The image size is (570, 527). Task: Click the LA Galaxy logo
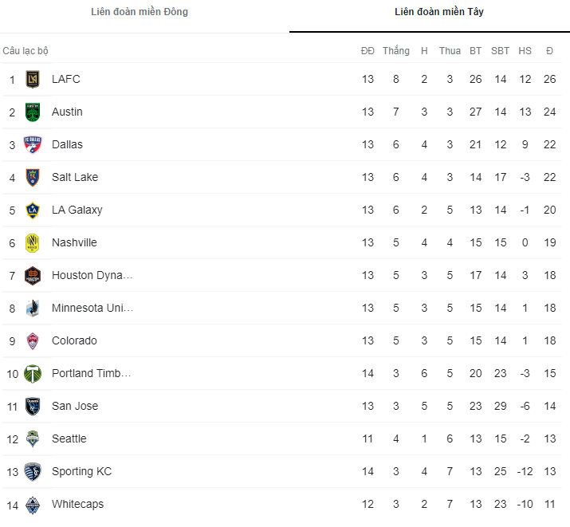click(x=33, y=210)
